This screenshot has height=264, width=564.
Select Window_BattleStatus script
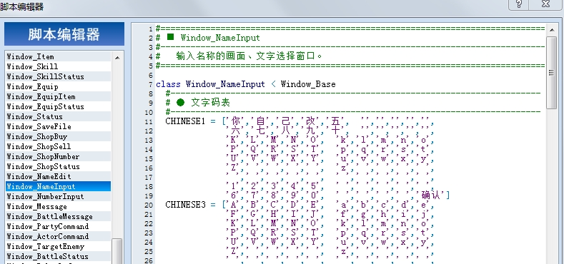coord(59,256)
